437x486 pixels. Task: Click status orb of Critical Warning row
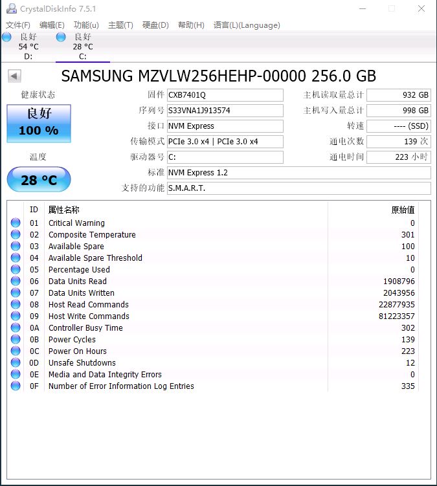pyautogui.click(x=16, y=223)
